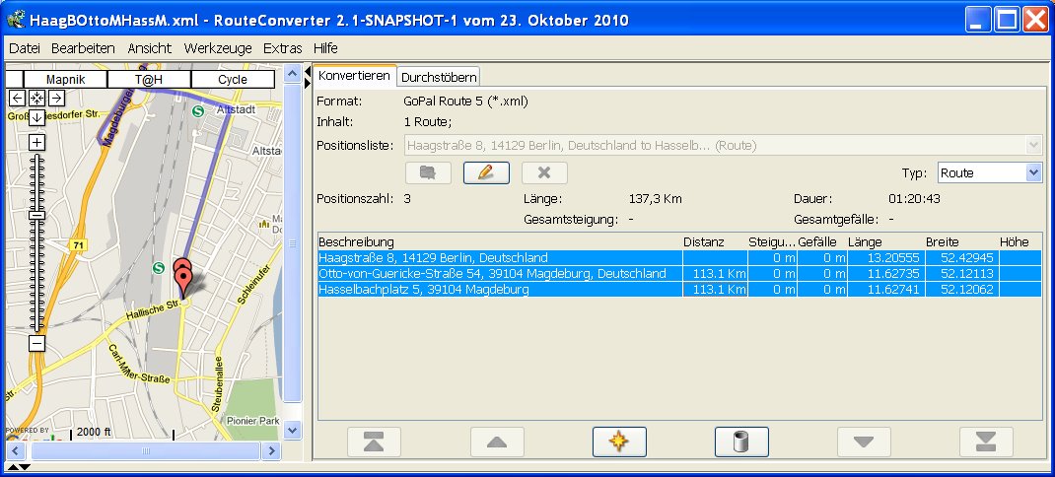
Task: Open the Ansicht menu
Action: 149,48
